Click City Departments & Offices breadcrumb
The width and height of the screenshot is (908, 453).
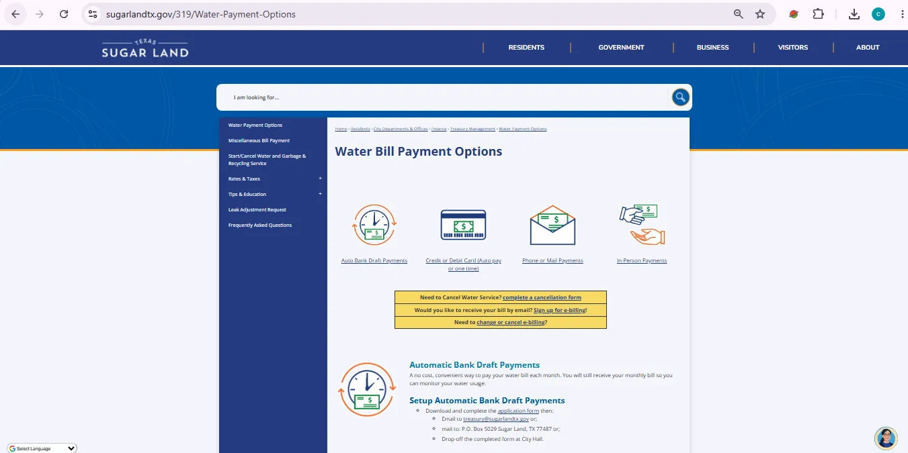(401, 129)
